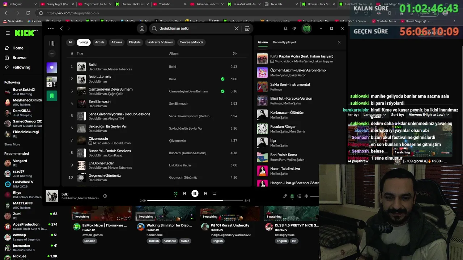
Task: Open Browse icon in Spotify search bar
Action: pyautogui.click(x=247, y=28)
